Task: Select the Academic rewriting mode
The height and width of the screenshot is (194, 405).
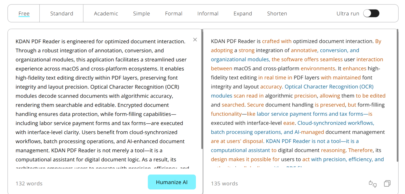Action: click(x=106, y=13)
